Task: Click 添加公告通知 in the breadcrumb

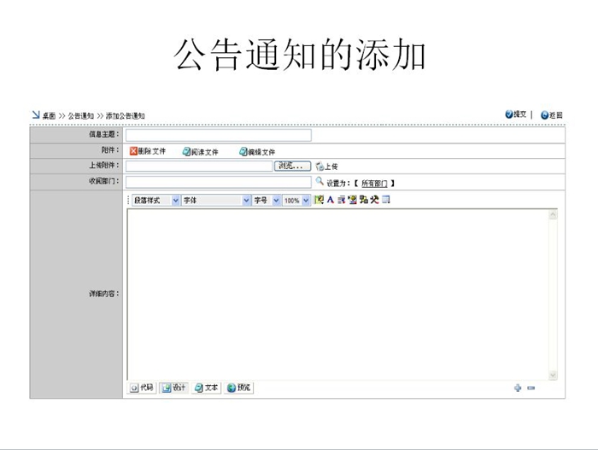Action: pos(125,115)
